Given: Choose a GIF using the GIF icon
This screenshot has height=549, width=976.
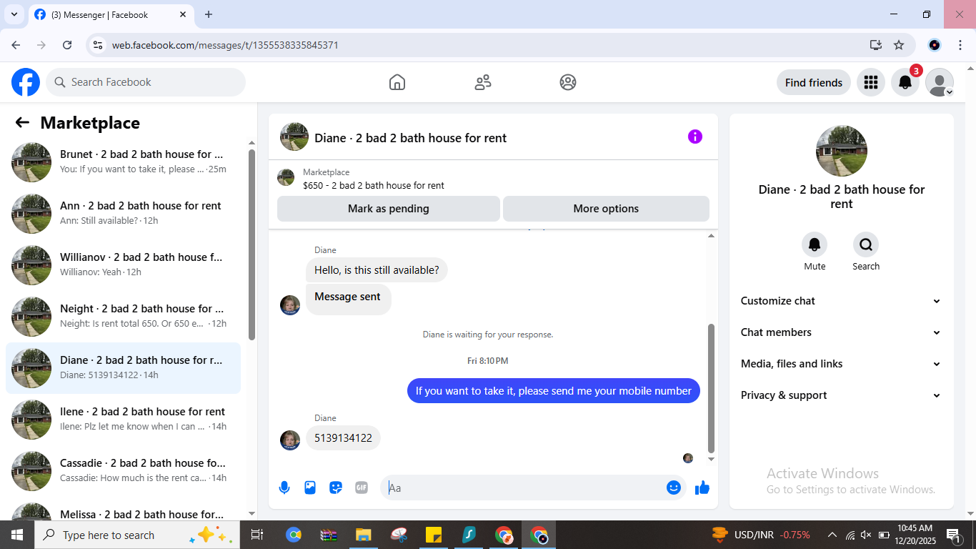Looking at the screenshot, I should [x=362, y=488].
